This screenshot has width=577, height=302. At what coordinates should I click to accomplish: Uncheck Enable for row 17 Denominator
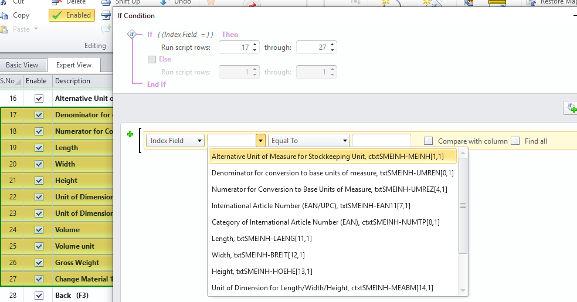[x=39, y=115]
